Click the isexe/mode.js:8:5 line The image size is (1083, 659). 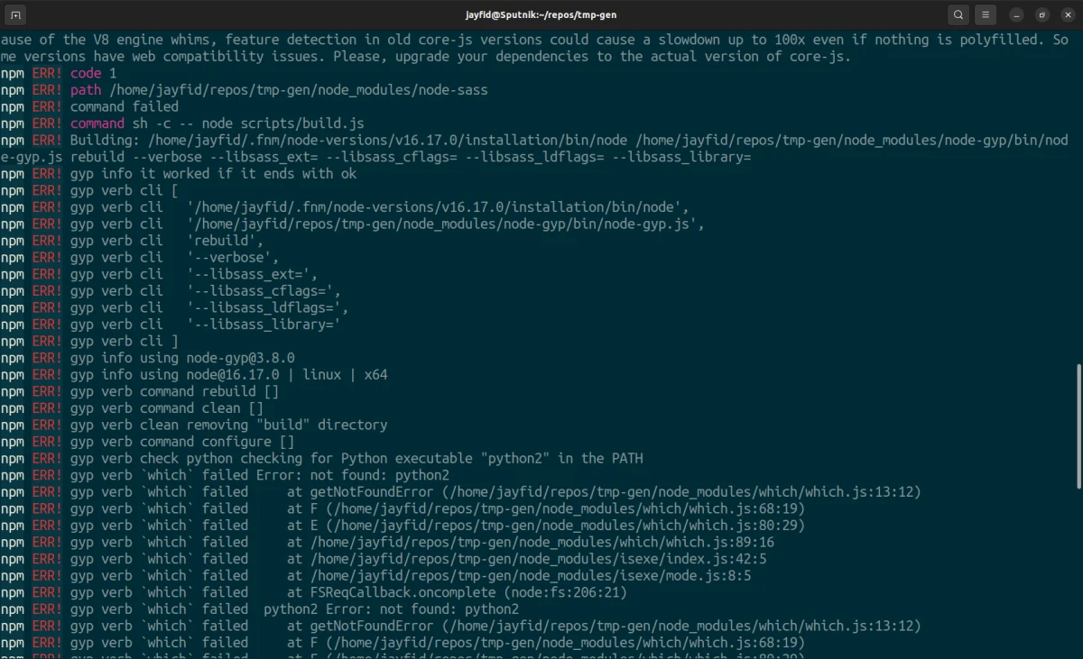click(x=375, y=575)
